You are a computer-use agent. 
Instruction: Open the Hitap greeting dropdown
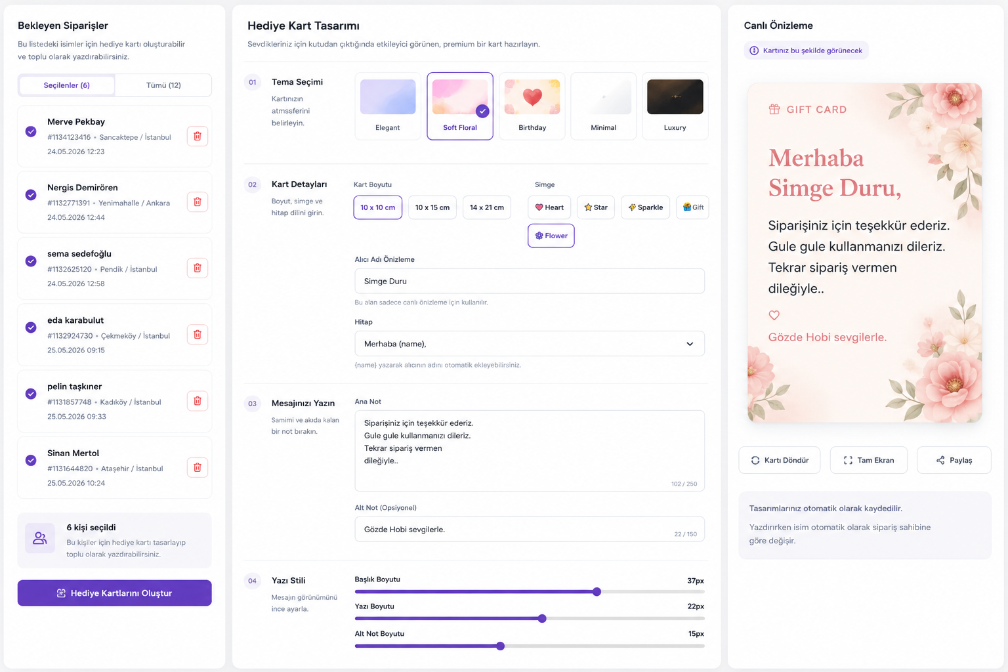pos(530,344)
